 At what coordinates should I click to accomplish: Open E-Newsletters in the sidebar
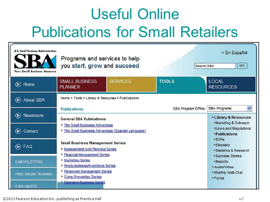coord(33,162)
